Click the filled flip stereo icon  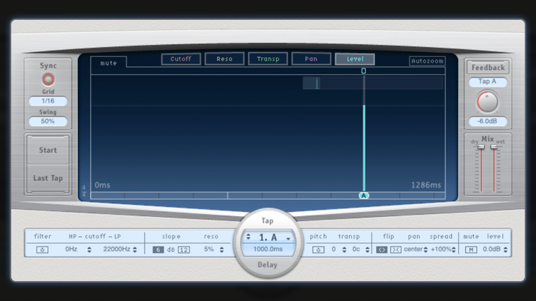click(x=382, y=250)
